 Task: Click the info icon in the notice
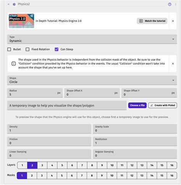[14, 64]
